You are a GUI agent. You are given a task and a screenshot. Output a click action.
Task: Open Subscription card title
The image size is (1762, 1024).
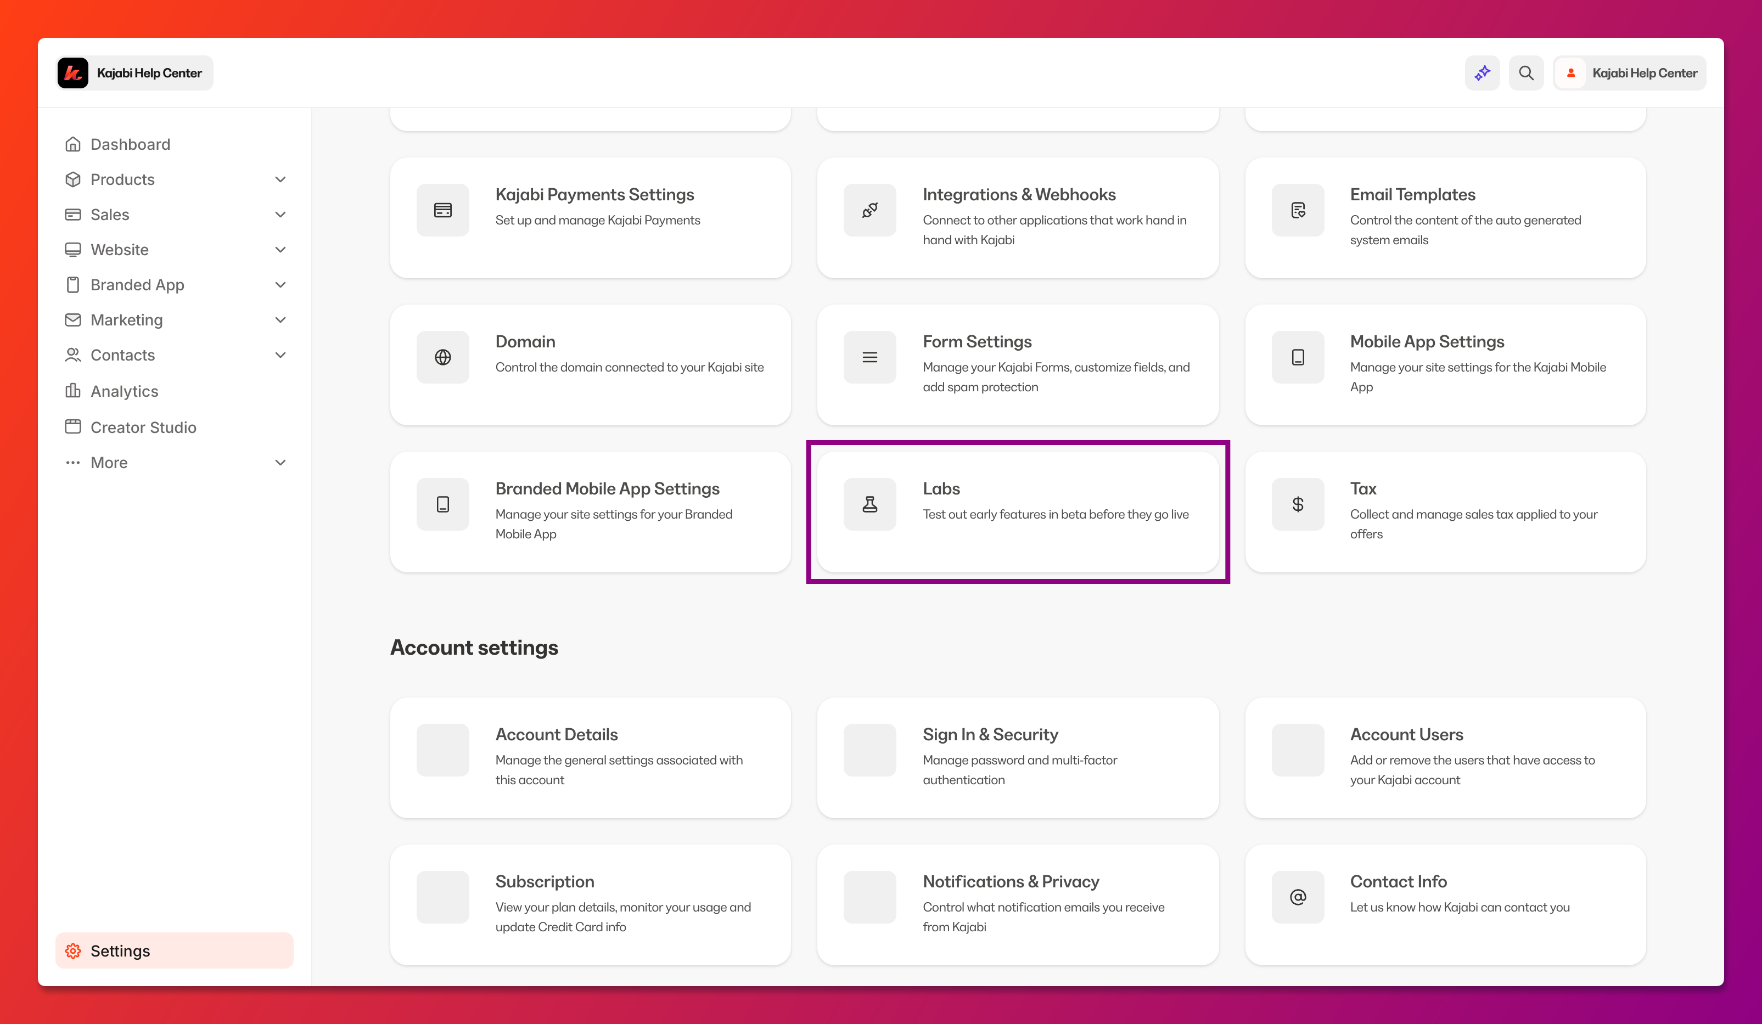coord(545,881)
